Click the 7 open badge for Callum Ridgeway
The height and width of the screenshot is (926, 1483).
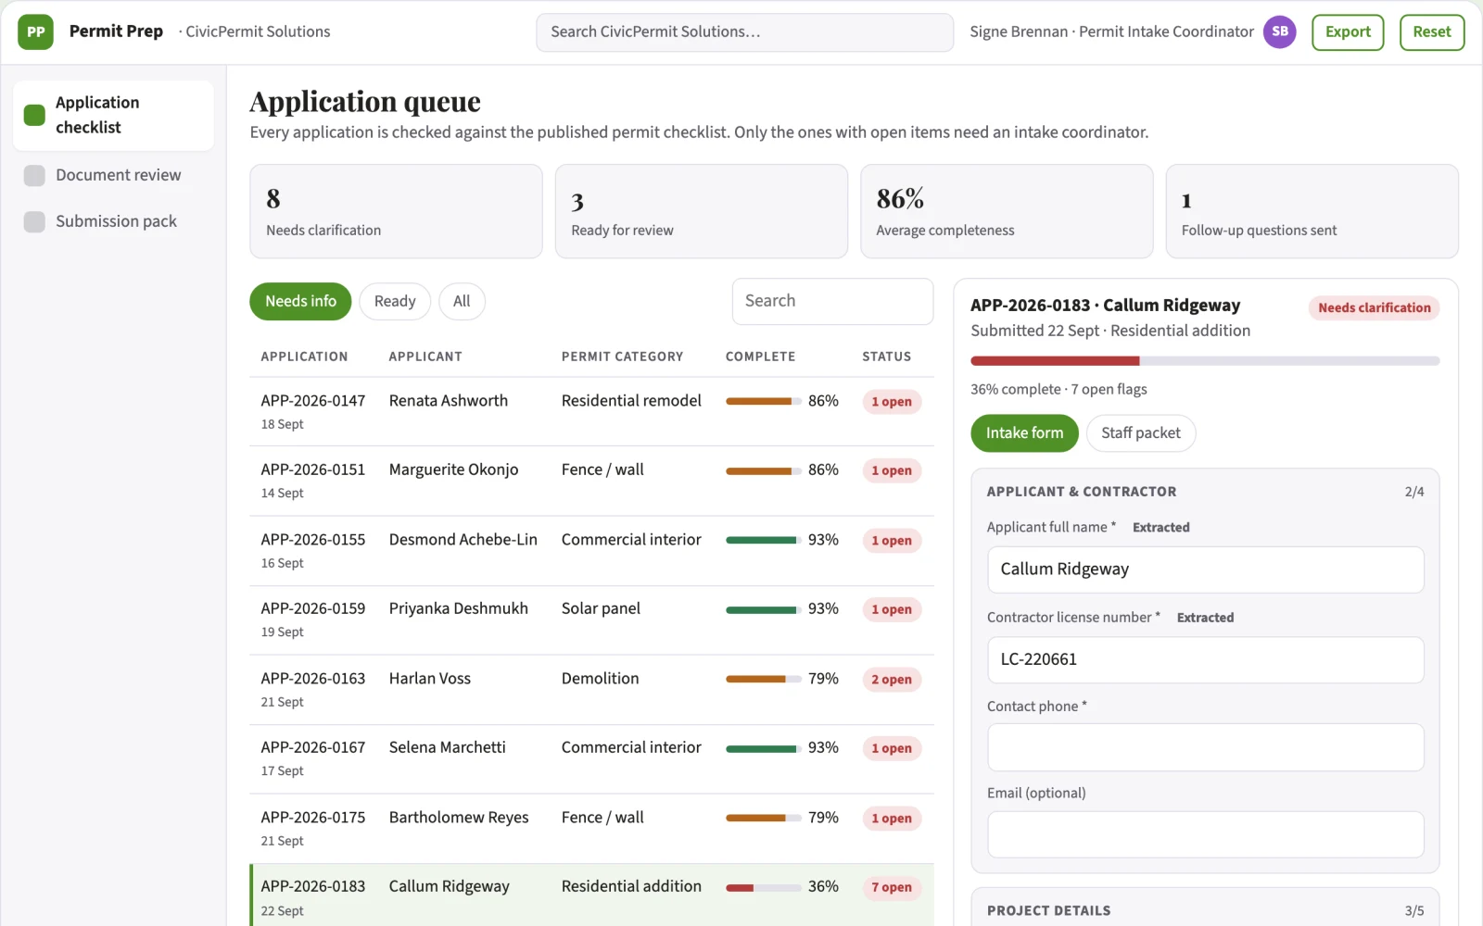coord(891,887)
